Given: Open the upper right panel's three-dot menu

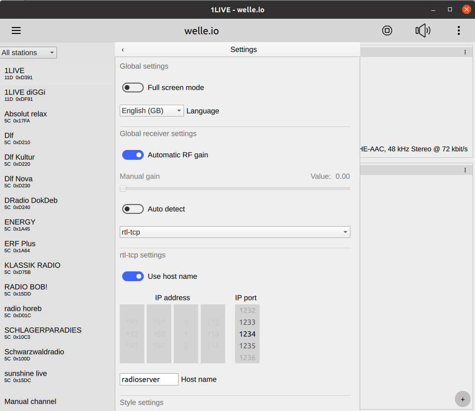Looking at the screenshot, I should (x=465, y=52).
